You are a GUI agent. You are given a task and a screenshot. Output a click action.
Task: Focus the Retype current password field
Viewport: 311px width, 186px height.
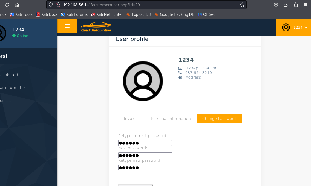pos(145,143)
